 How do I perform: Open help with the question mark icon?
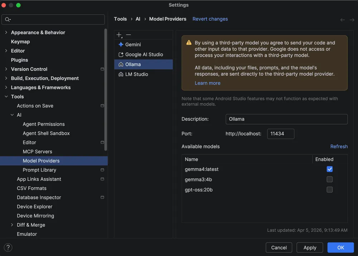8,247
